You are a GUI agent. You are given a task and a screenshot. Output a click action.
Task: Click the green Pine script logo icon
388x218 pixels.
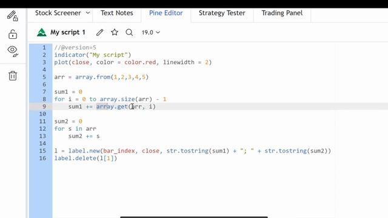pos(42,32)
